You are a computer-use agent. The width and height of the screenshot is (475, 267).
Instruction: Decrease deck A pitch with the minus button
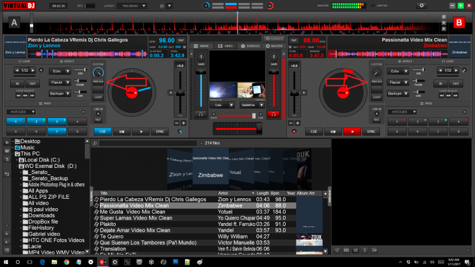(x=176, y=123)
